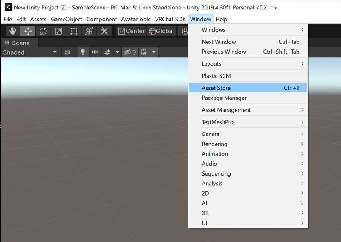Expand the Asset Management submenu

coord(248,110)
